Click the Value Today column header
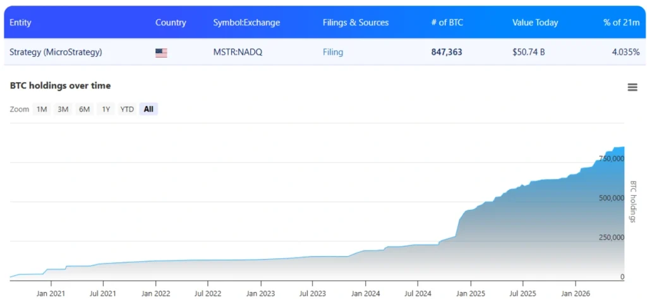This screenshot has width=647, height=299. tap(535, 23)
